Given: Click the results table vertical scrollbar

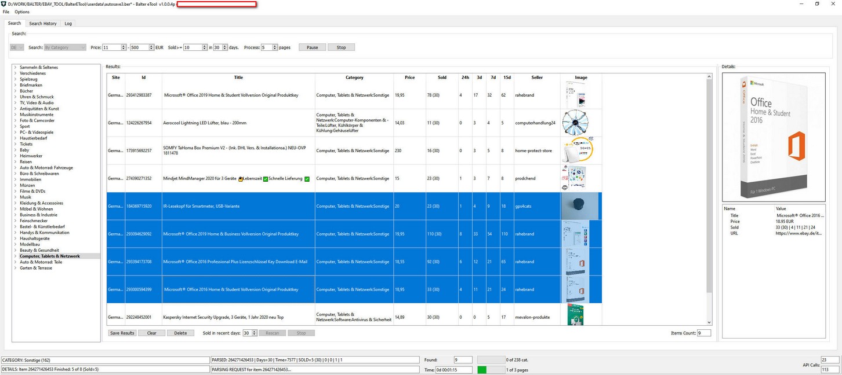Looking at the screenshot, I should (709, 187).
